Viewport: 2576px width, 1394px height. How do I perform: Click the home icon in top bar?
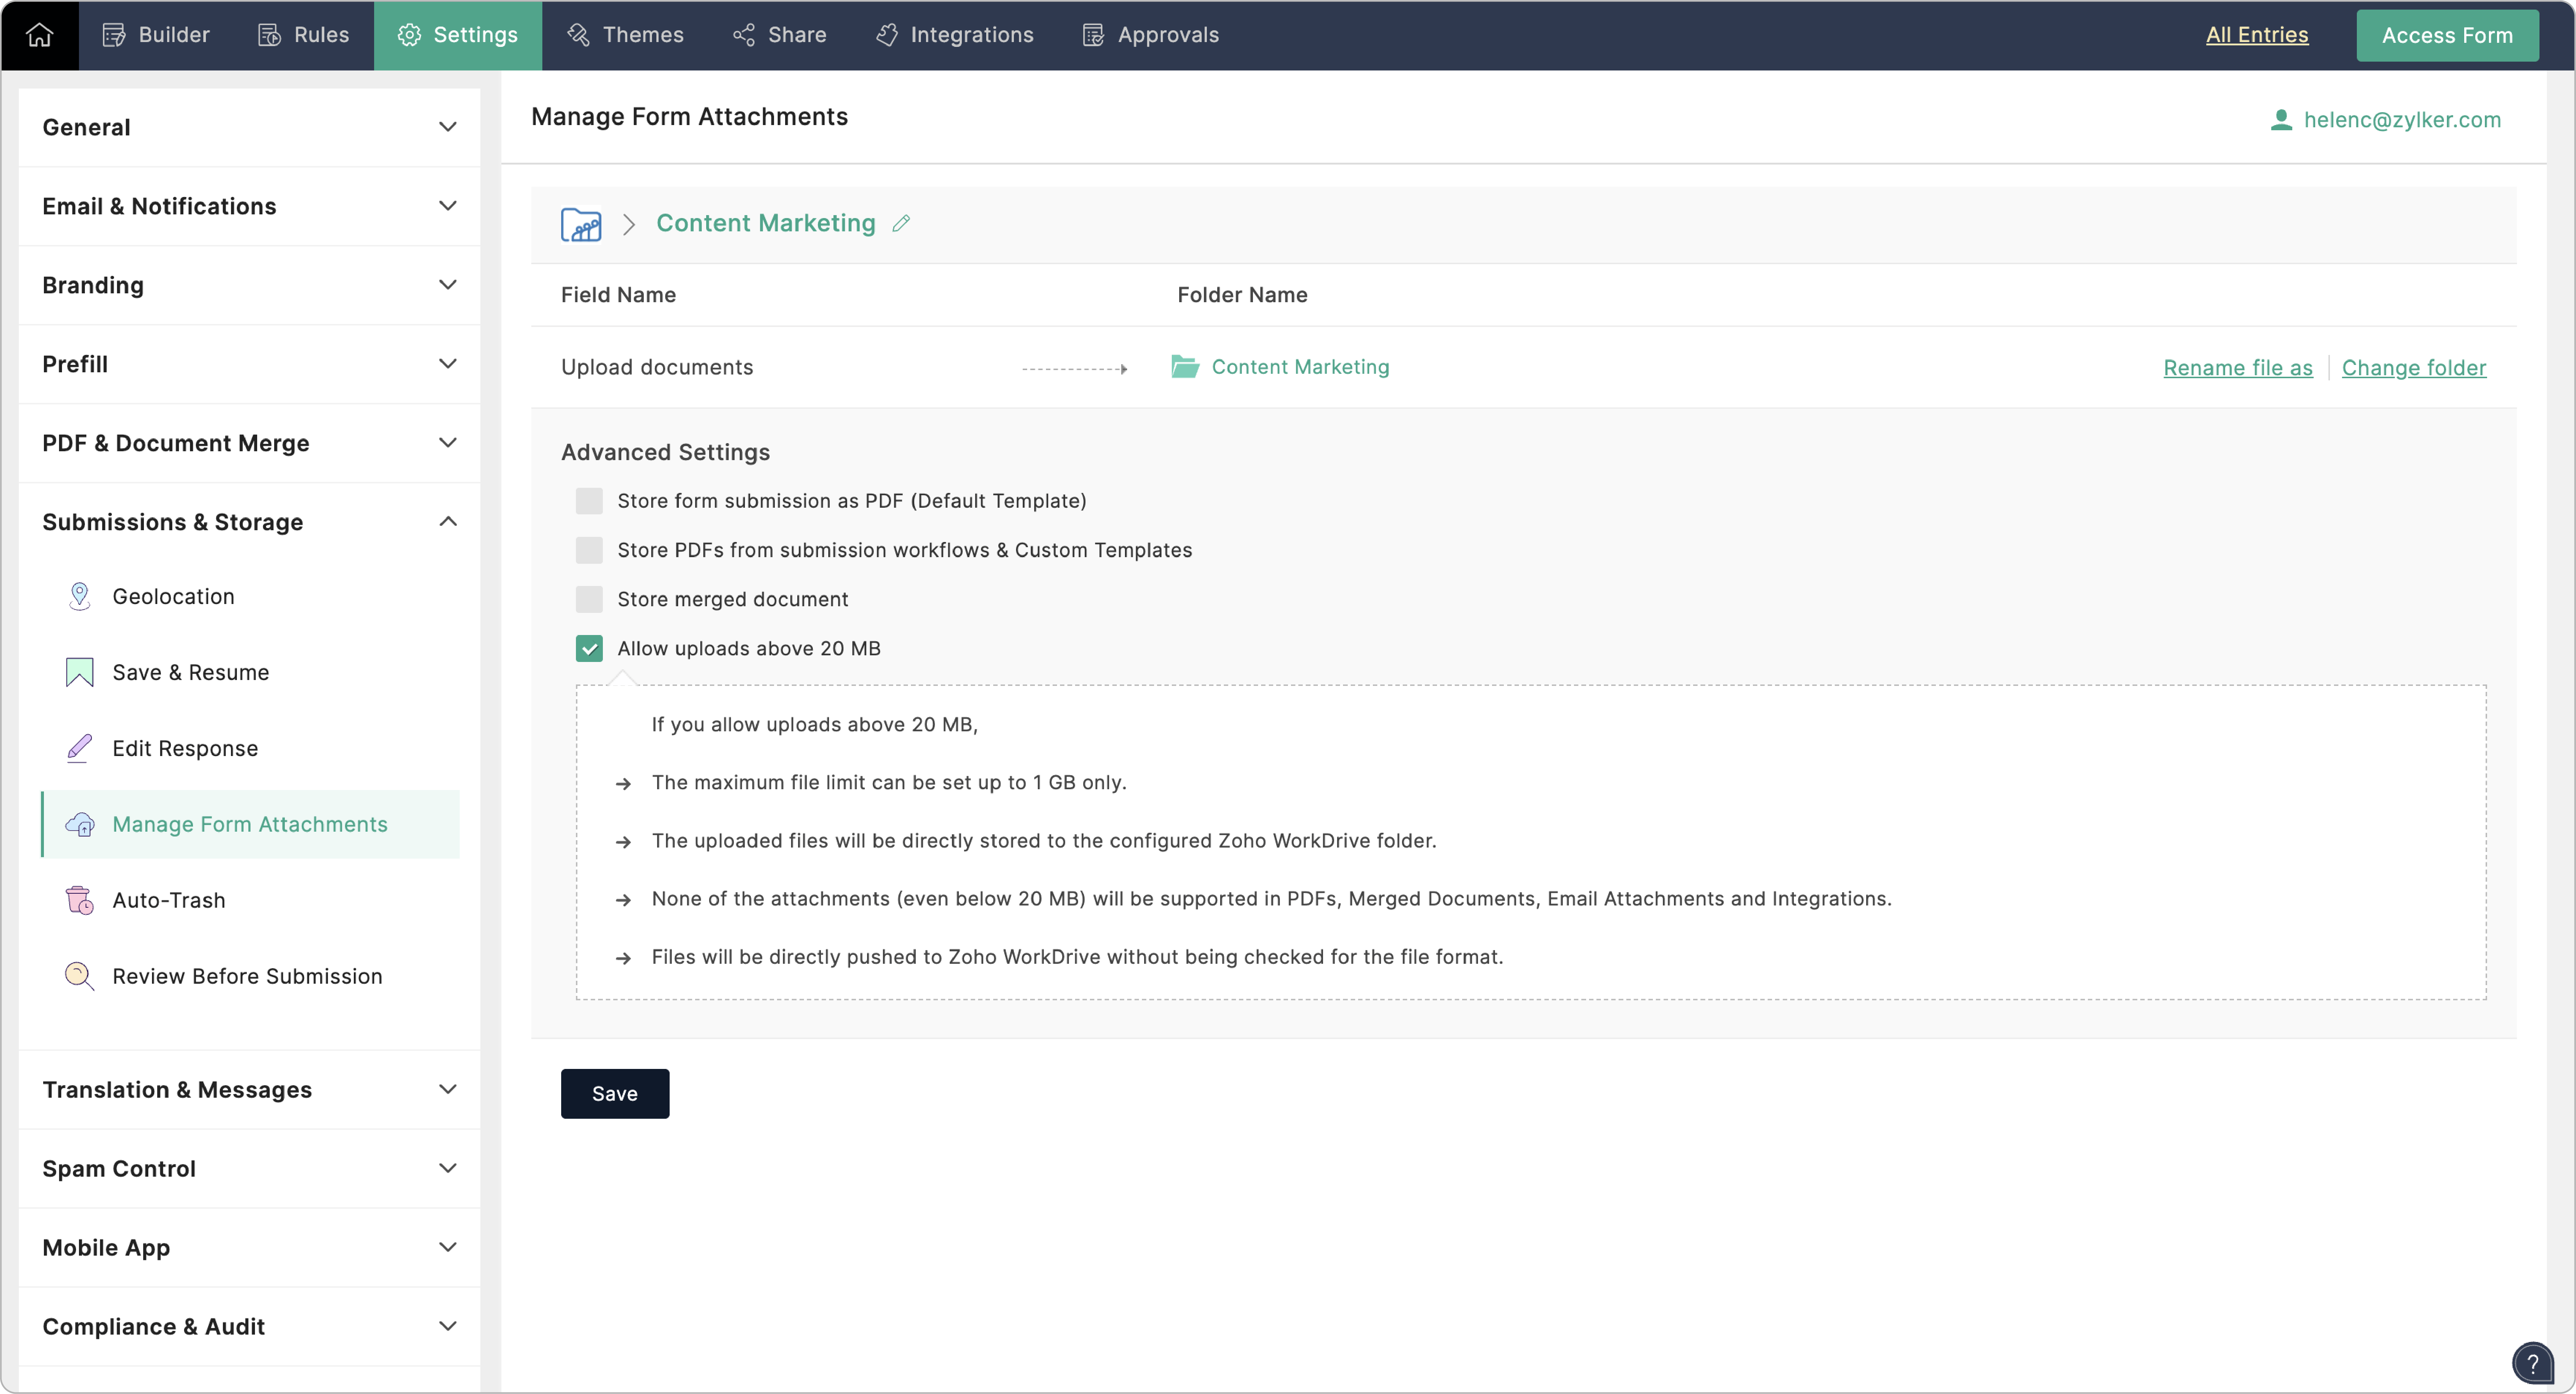[x=39, y=35]
